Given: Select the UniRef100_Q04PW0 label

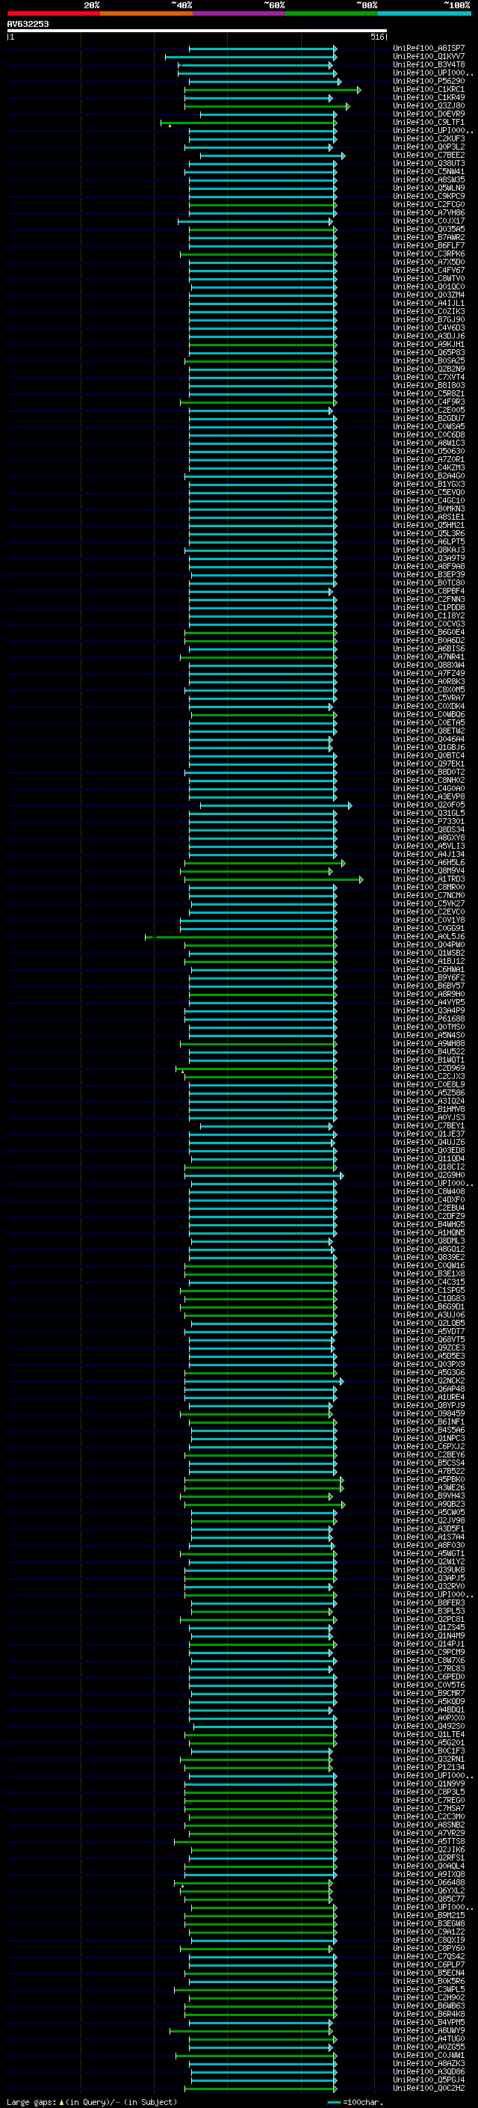Looking at the screenshot, I should (429, 944).
